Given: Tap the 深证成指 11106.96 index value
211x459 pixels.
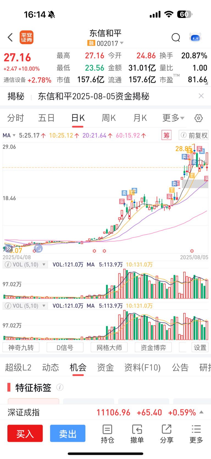Looking at the screenshot, I should click(x=113, y=412).
